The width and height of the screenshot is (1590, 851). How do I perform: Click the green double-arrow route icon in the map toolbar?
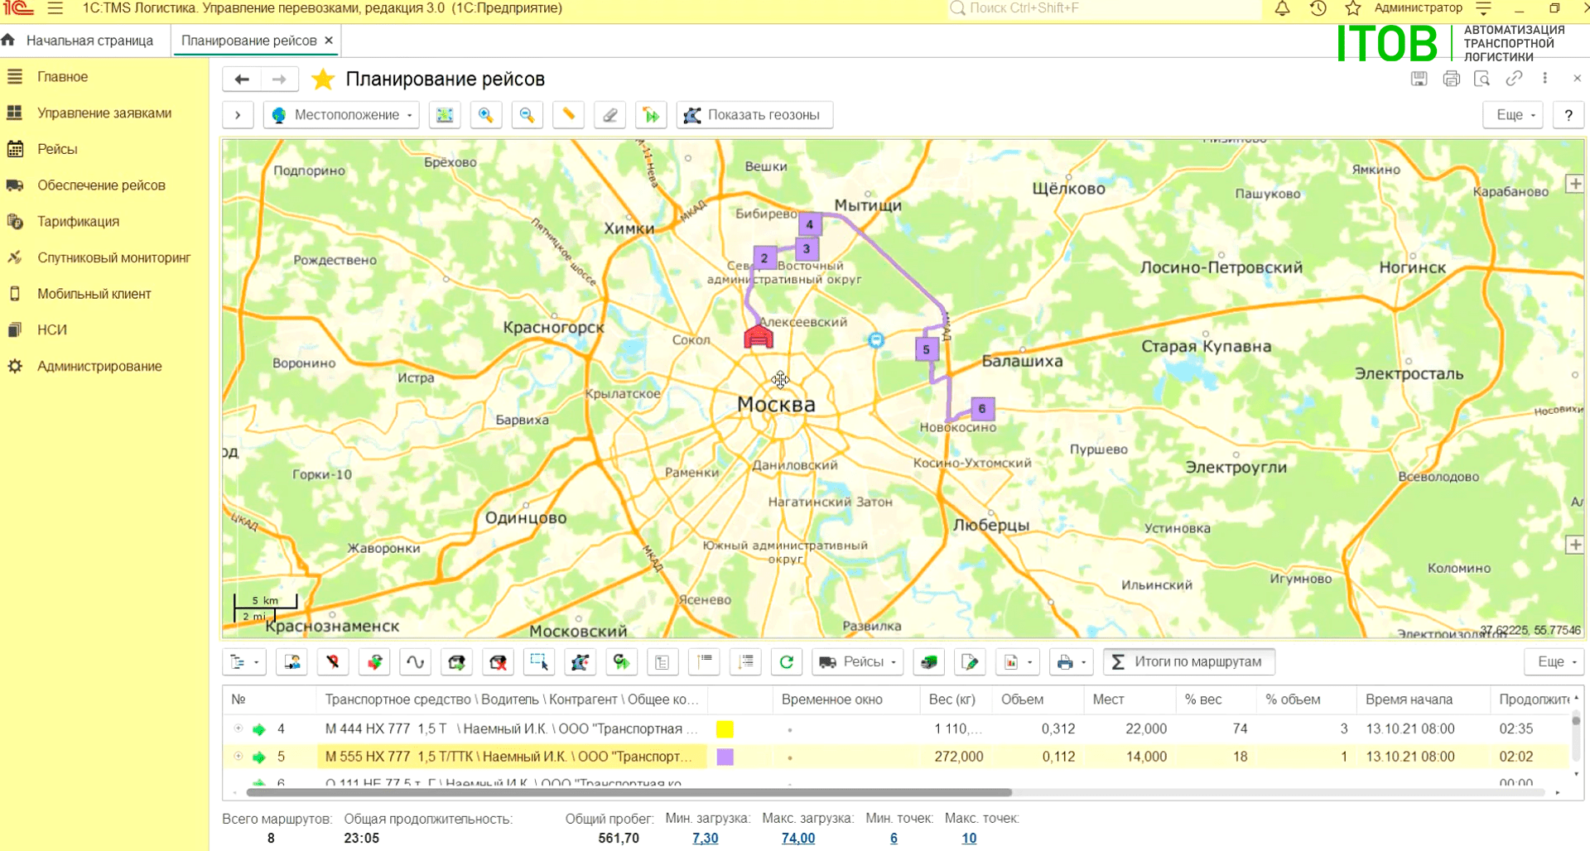pyautogui.click(x=652, y=115)
